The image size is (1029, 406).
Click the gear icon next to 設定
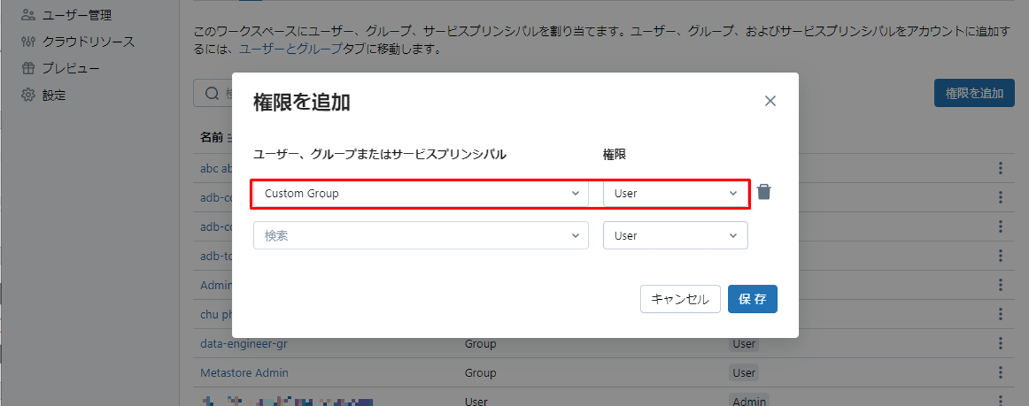(x=28, y=95)
